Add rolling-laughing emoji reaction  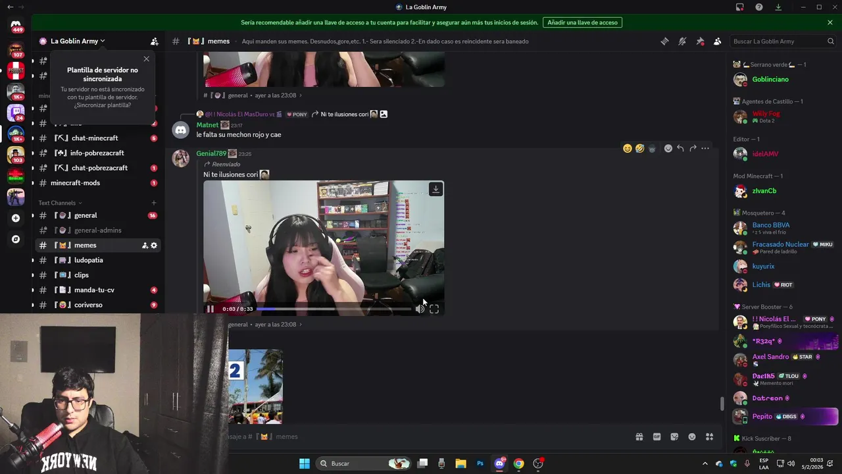click(639, 148)
